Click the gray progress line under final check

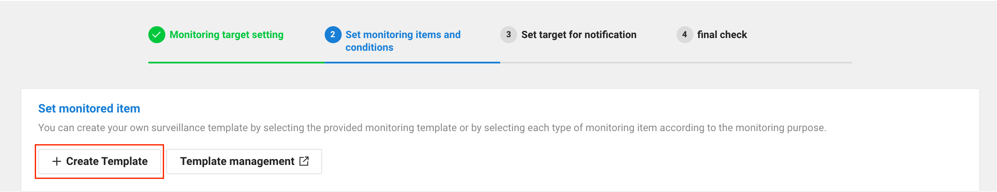764,63
